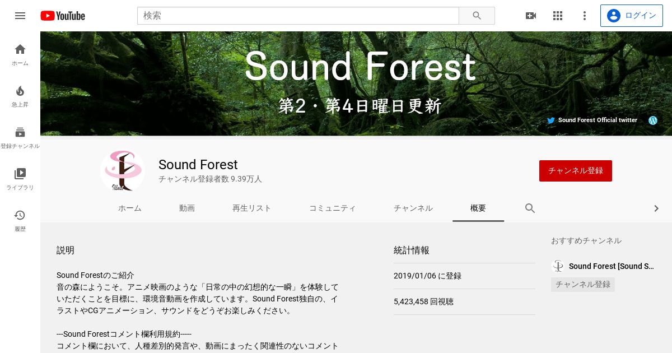Open 登録チャンネル subscriptions in the sidebar
672x353 pixels.
tap(20, 137)
